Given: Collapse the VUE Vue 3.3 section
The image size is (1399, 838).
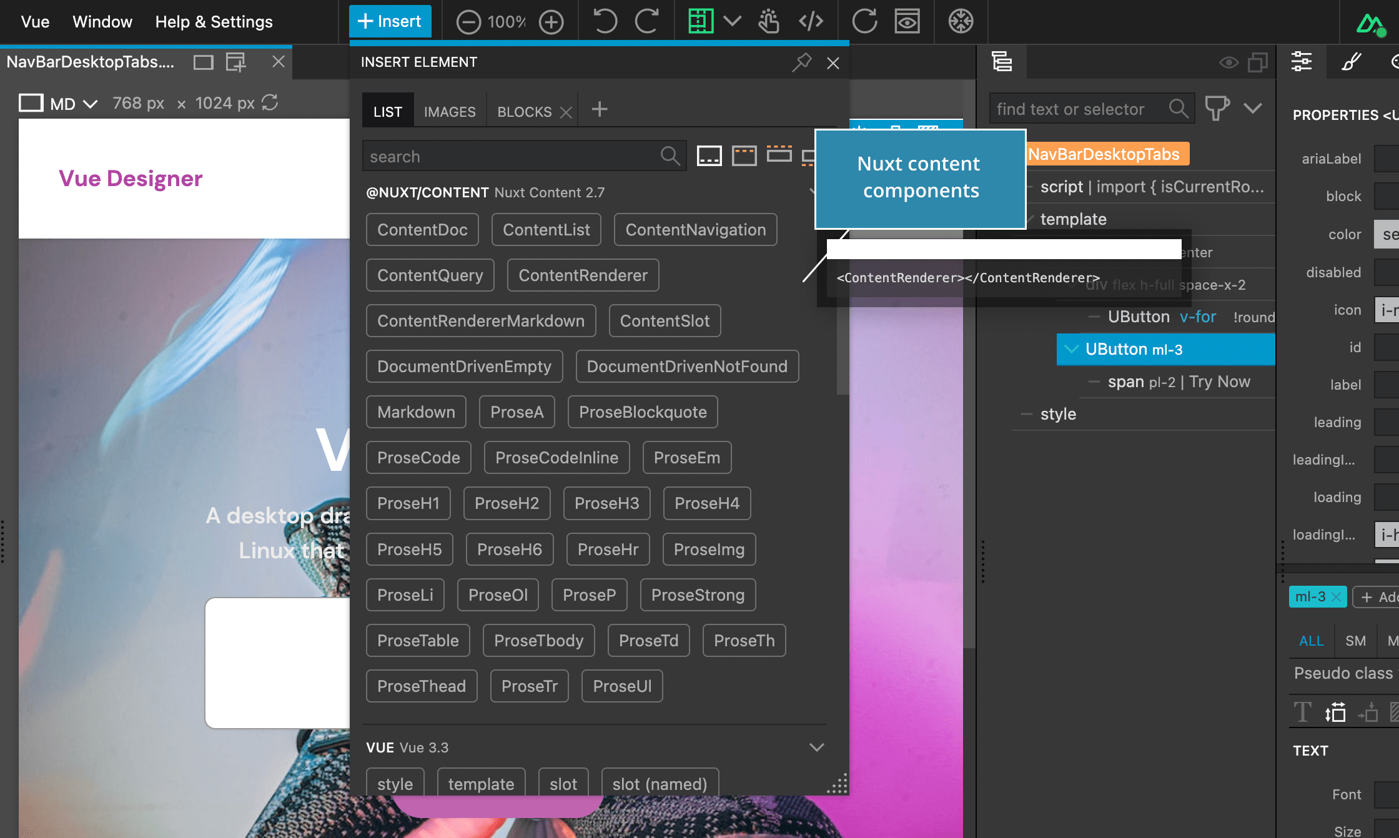Looking at the screenshot, I should [816, 747].
